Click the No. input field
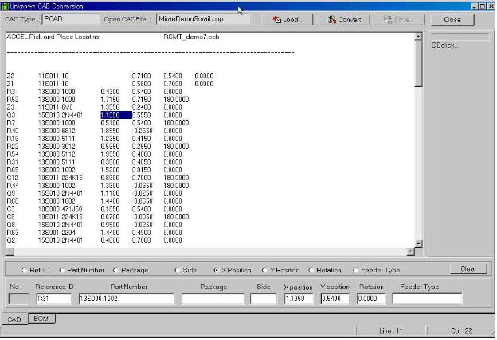This screenshot has width=497, height=340. pyautogui.click(x=18, y=299)
